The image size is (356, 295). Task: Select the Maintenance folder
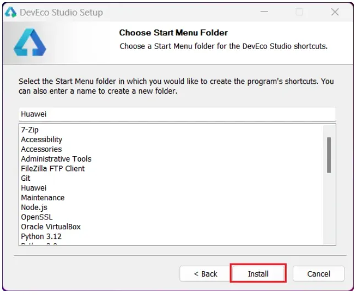[42, 197]
